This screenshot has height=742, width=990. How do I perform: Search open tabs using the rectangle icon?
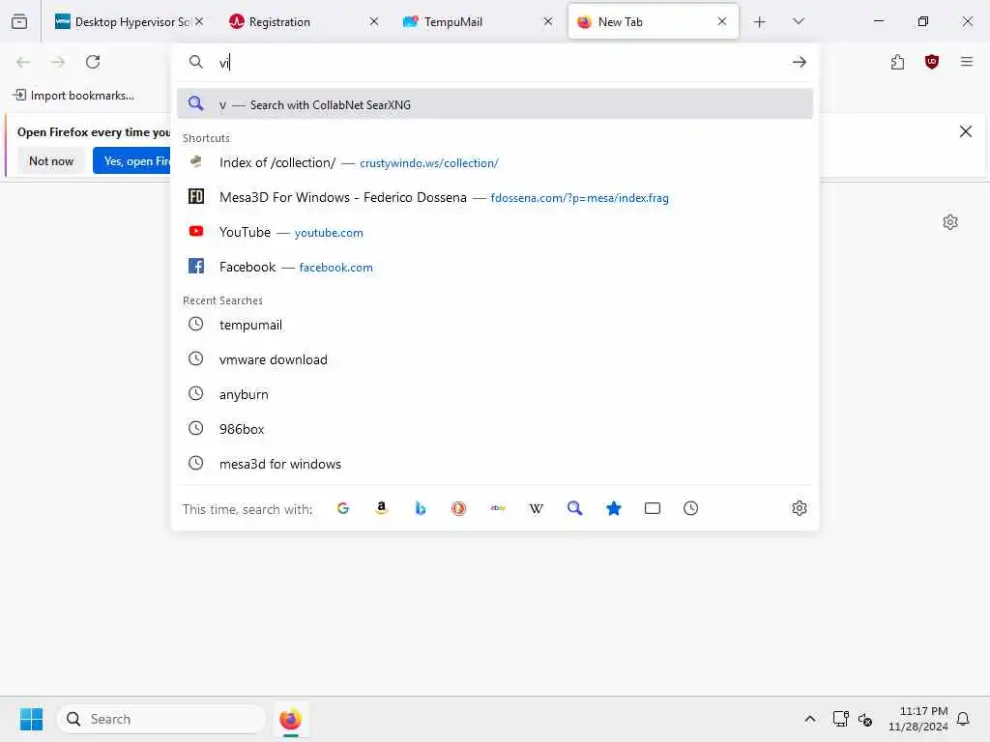[653, 508]
